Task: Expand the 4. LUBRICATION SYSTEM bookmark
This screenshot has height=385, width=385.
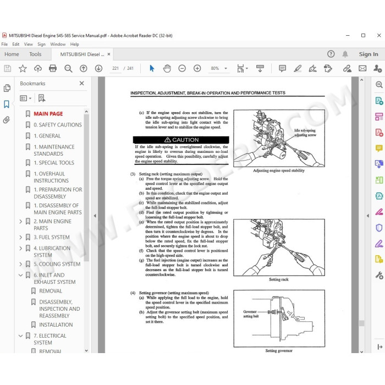Action: coord(21,248)
